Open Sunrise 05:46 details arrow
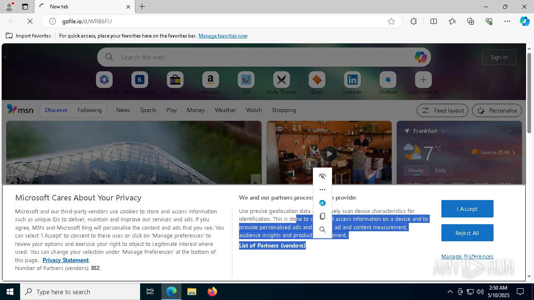 coord(514,152)
